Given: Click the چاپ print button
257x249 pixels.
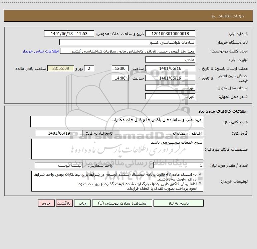Looking at the screenshot, I should pos(82,203).
